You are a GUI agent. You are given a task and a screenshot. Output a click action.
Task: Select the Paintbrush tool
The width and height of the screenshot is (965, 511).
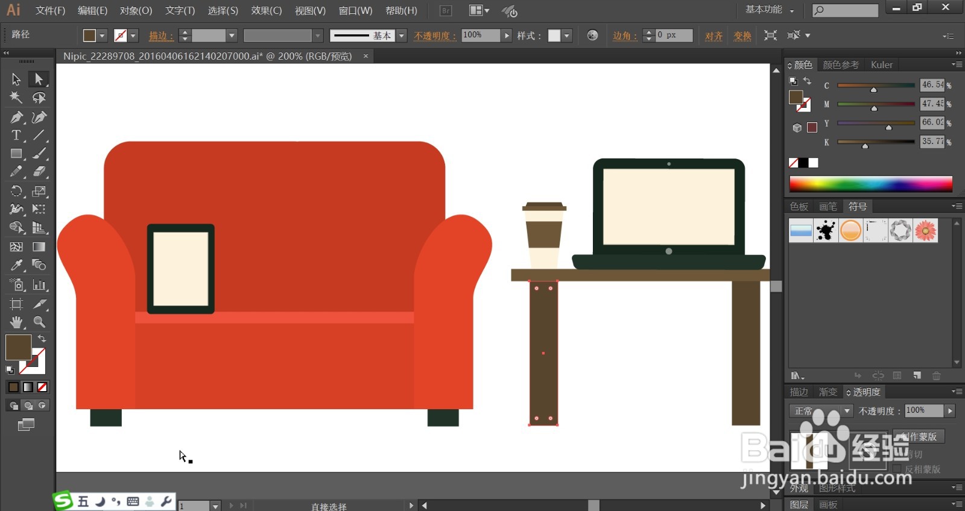pos(39,154)
